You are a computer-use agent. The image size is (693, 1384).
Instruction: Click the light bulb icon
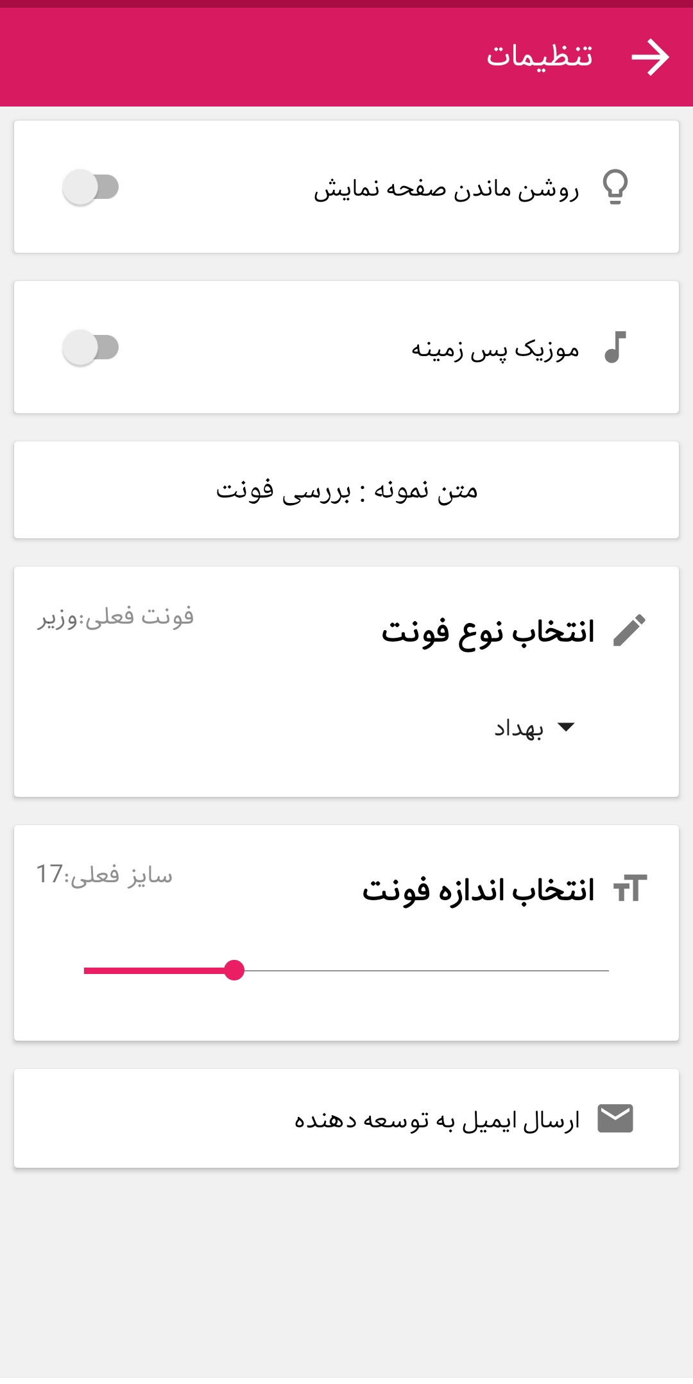tap(615, 187)
